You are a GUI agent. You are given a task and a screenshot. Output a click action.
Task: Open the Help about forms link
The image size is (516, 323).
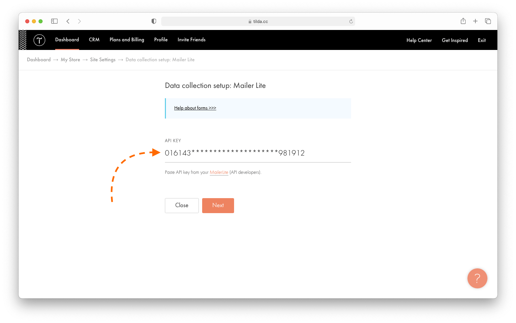click(x=195, y=108)
